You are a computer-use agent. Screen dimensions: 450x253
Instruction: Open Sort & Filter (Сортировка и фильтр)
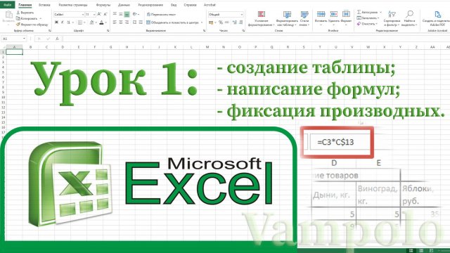point(392,18)
